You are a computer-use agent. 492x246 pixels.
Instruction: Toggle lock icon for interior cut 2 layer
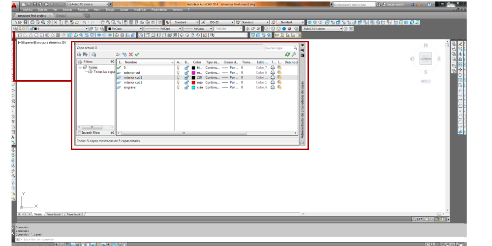[186, 82]
